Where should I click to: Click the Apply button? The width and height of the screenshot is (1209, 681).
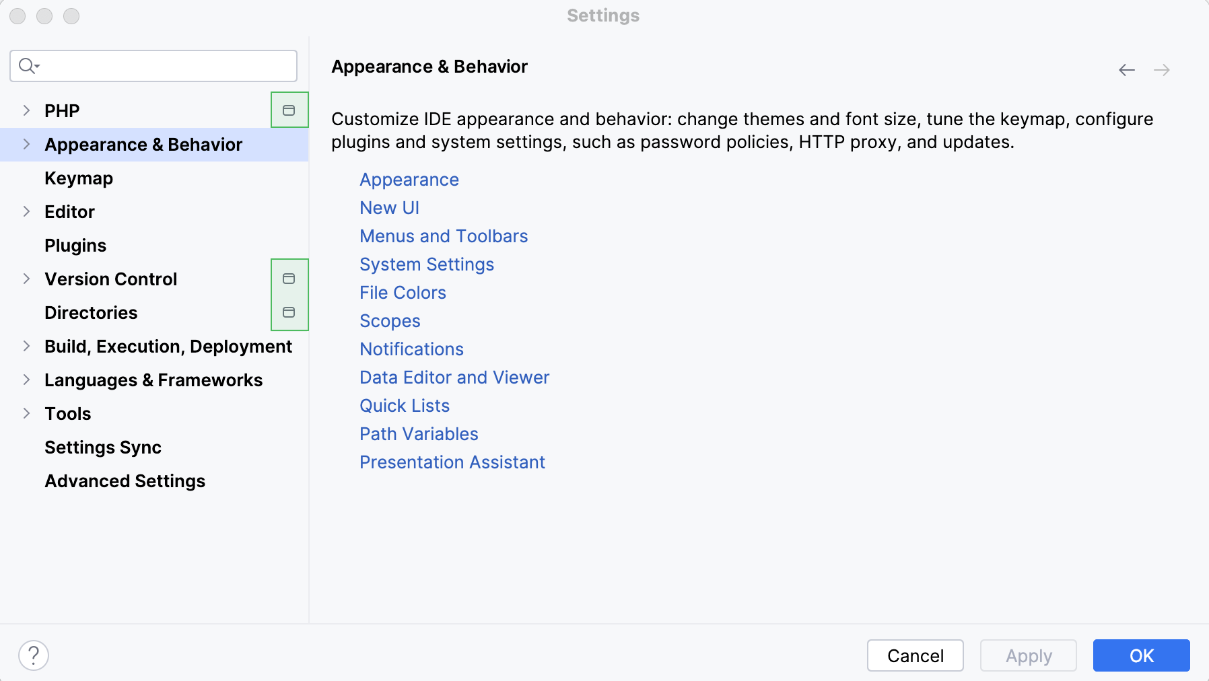1028,655
